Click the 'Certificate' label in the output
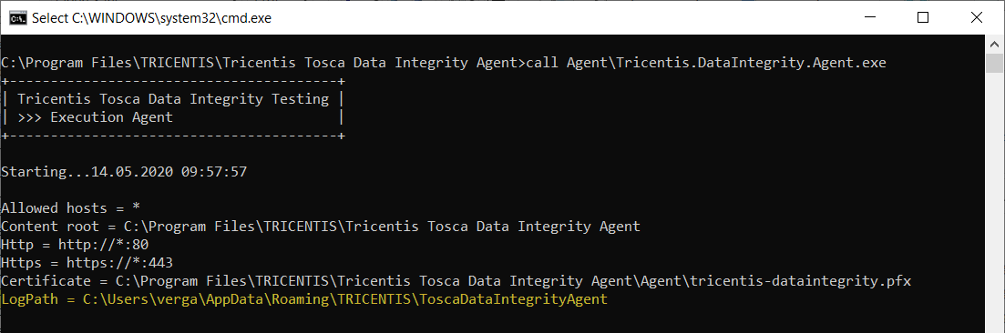Viewport: 1005px width, 333px height. click(46, 281)
